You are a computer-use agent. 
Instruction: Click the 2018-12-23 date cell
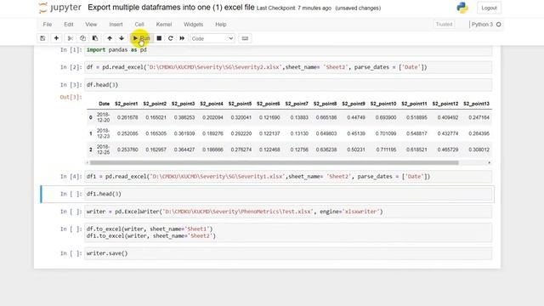click(x=104, y=133)
